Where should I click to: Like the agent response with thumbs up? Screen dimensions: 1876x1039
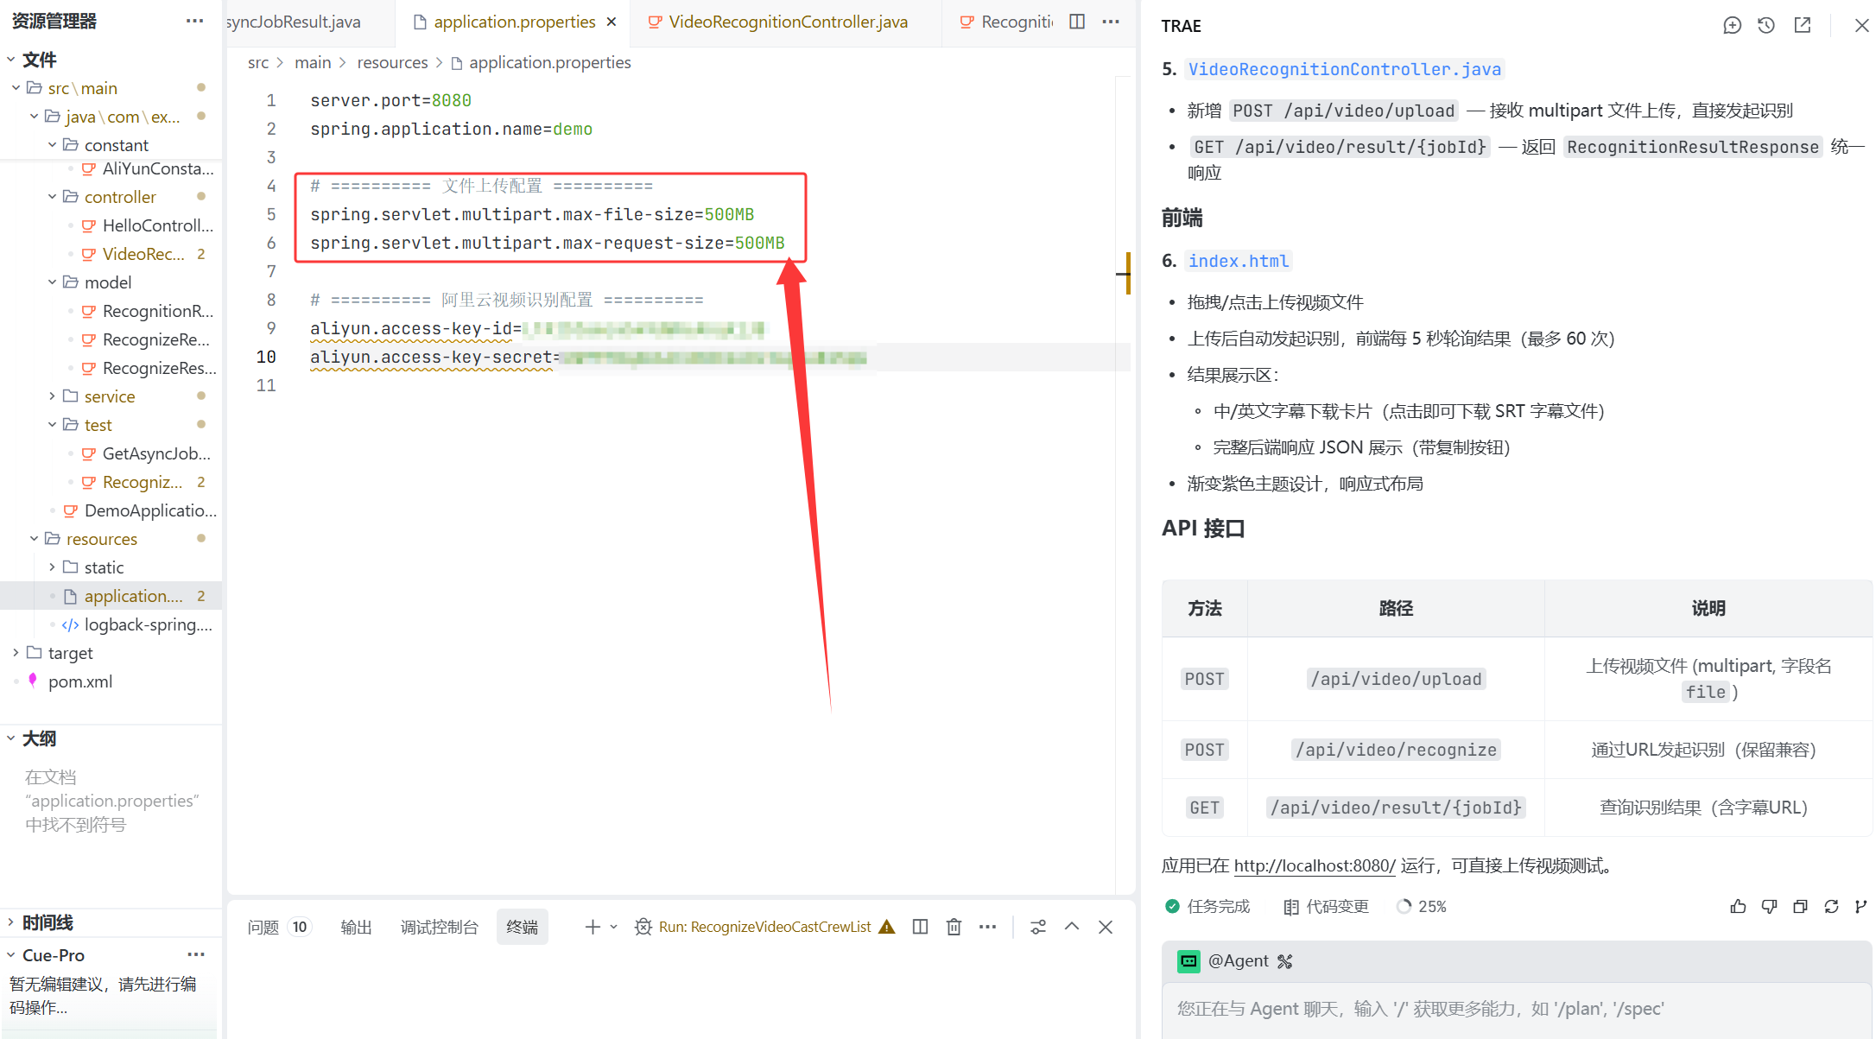coord(1738,906)
